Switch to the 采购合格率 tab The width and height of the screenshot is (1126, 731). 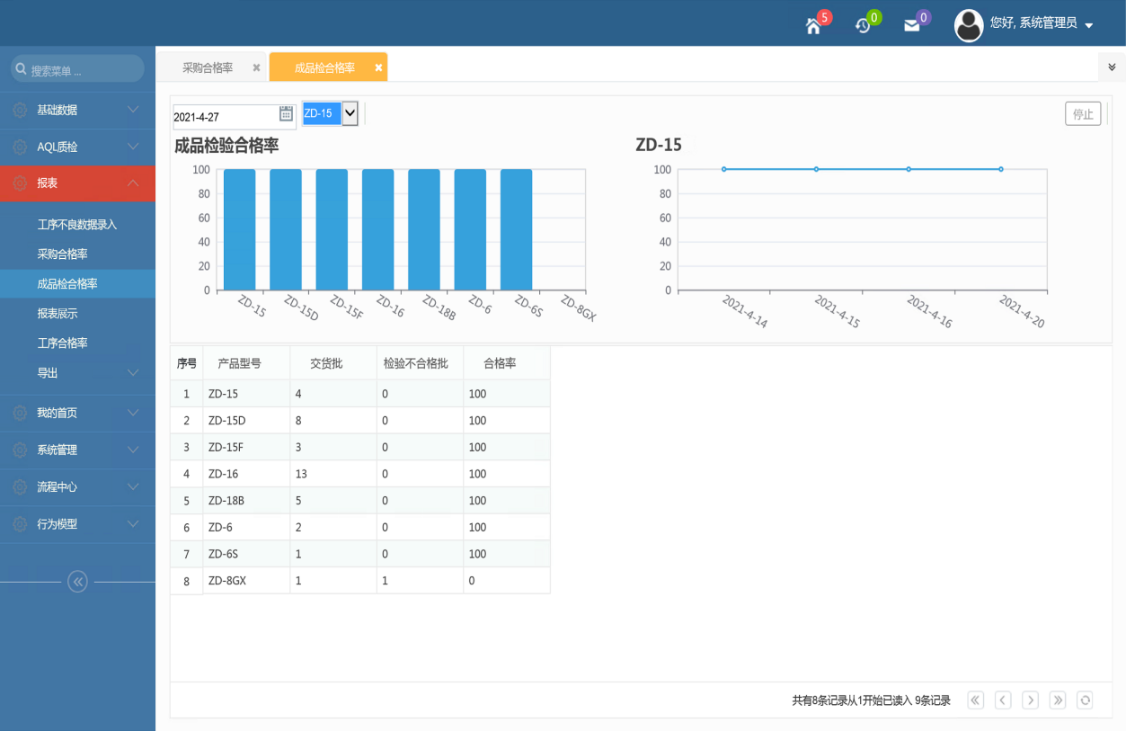(x=208, y=67)
